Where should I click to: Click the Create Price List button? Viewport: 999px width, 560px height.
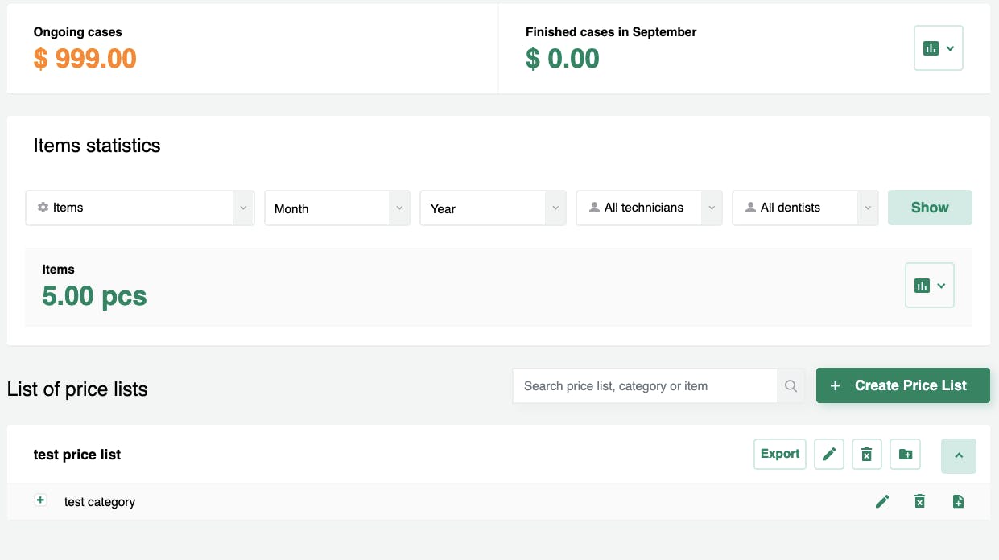coord(903,385)
